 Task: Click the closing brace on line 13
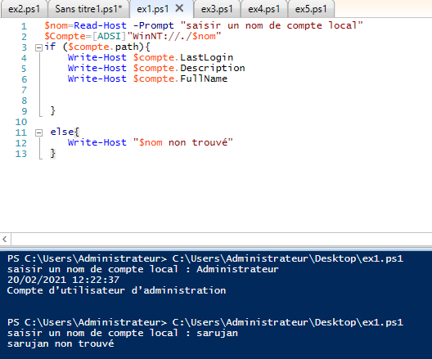tap(53, 154)
